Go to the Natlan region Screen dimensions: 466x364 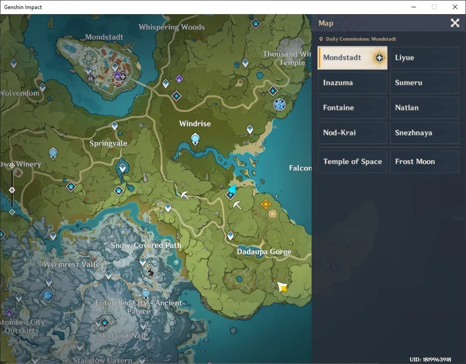tap(424, 108)
